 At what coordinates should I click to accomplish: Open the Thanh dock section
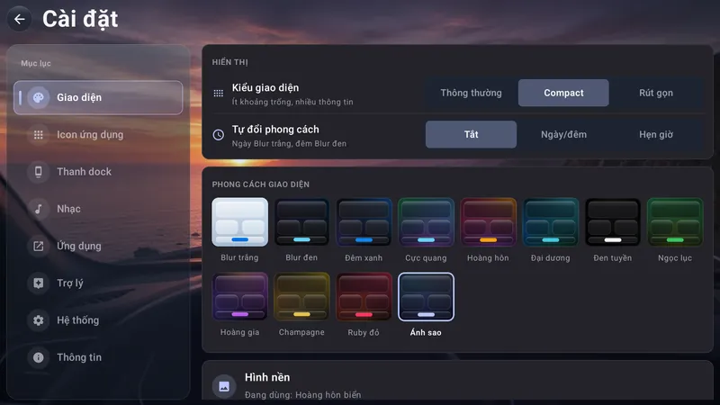click(98, 172)
